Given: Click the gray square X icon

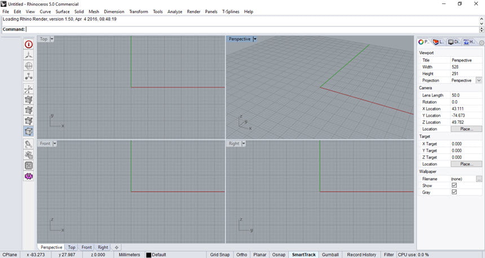Looking at the screenshot, I should (28, 165).
